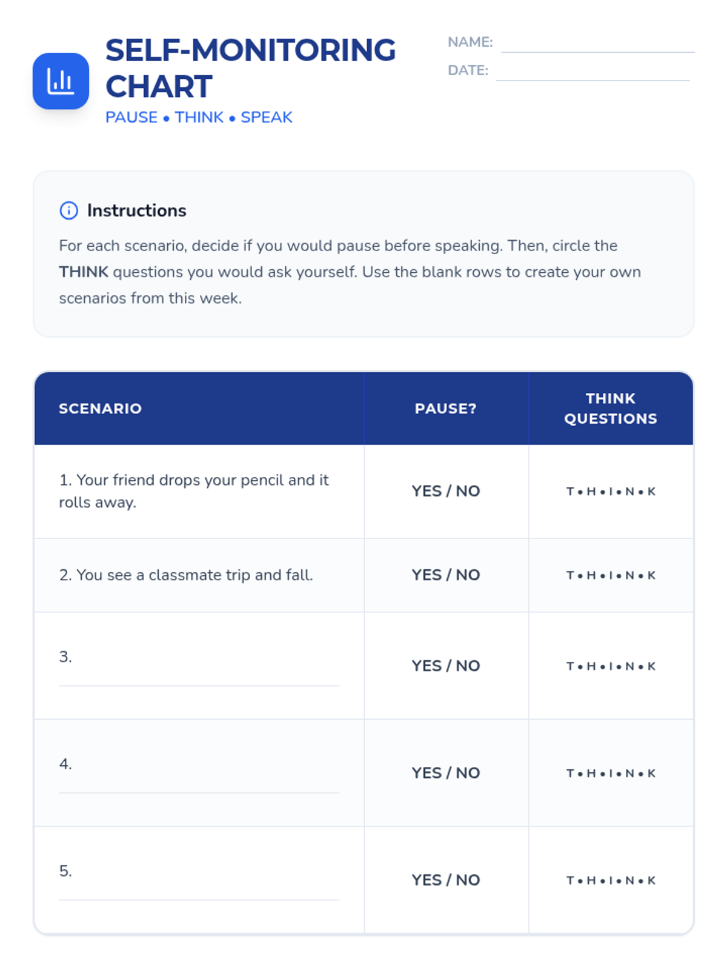Click T•H•I•N•K letters in pencil scenario row
This screenshot has width=727, height=970.
point(611,492)
